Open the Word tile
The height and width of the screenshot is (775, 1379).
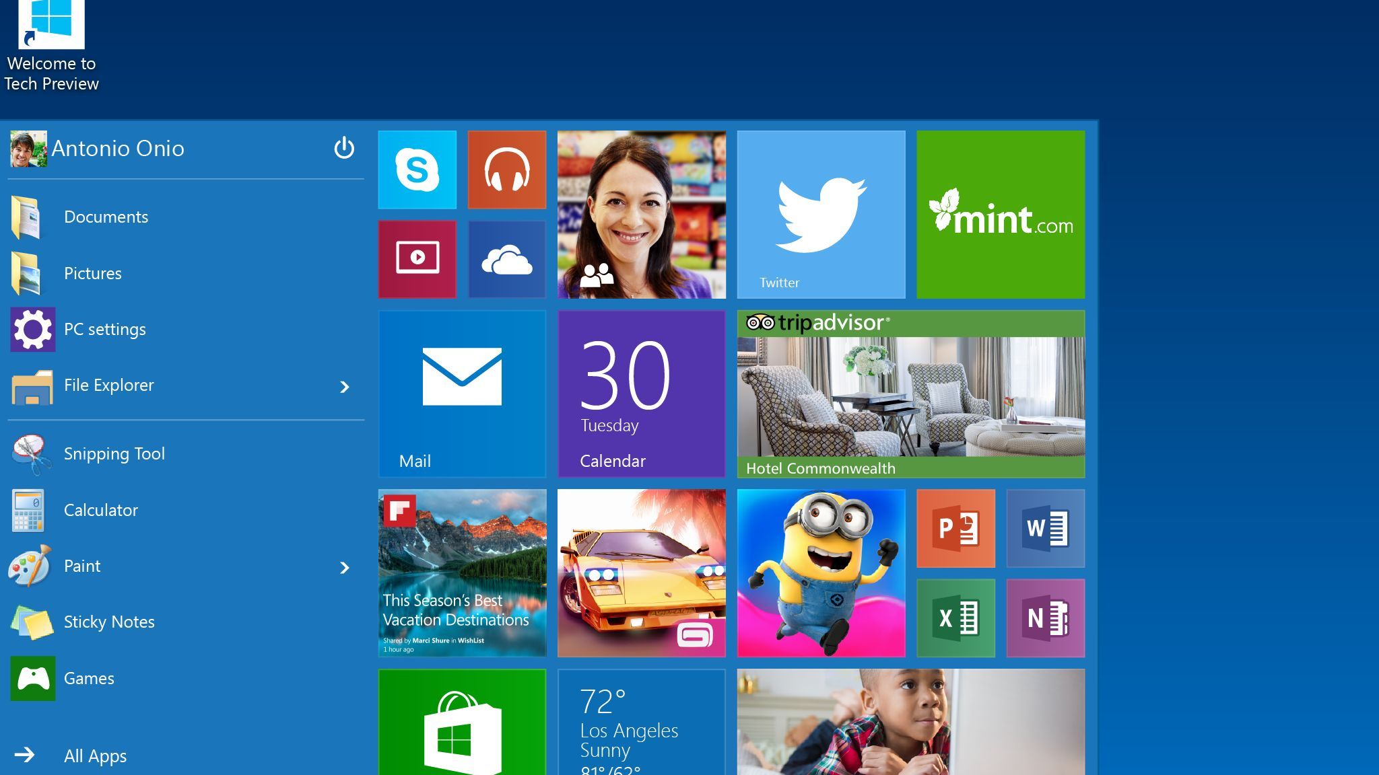(1046, 528)
